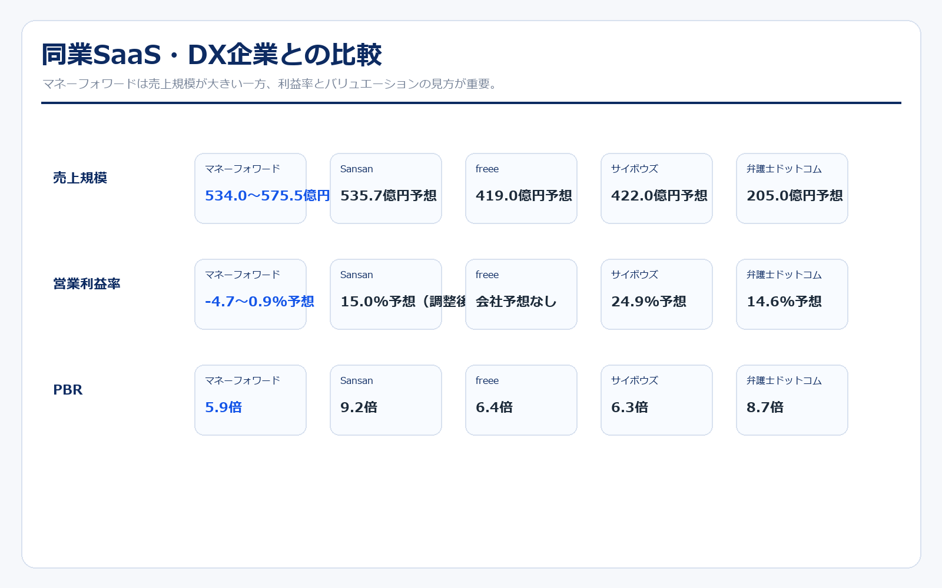Click 弁護士ドットコム 205.0億円予想 value

[795, 196]
